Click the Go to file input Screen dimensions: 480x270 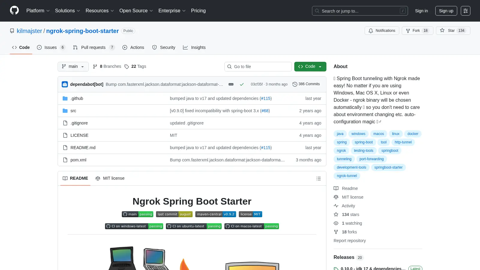[258, 67]
